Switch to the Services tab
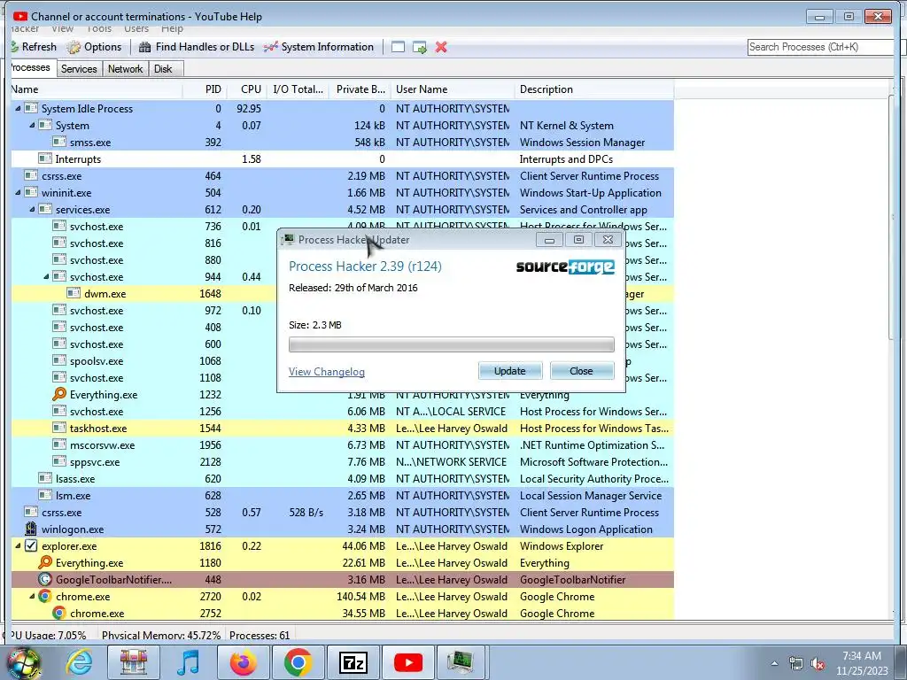 coord(79,69)
